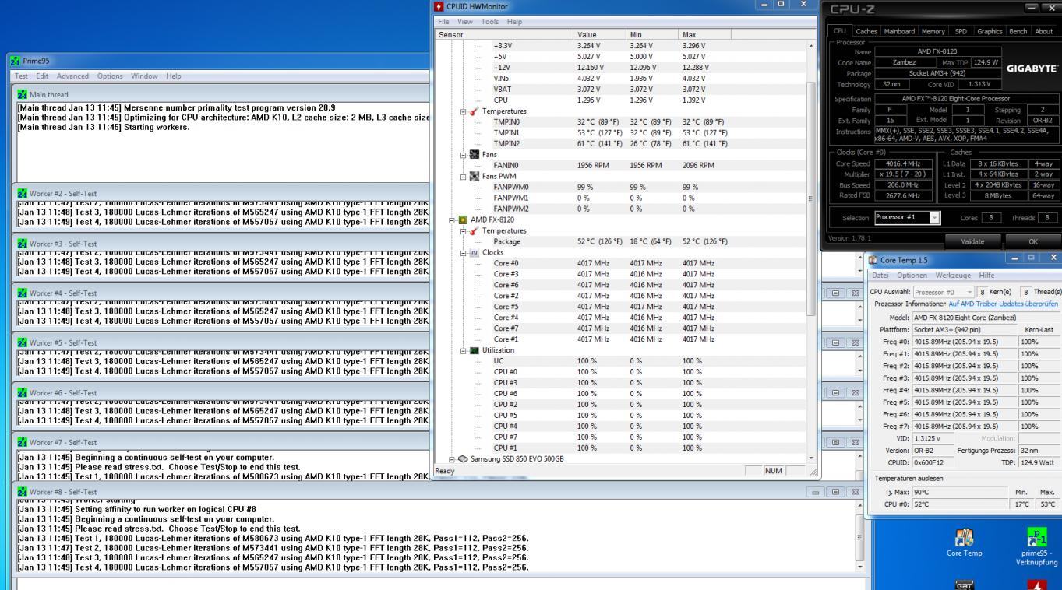The height and width of the screenshot is (590, 1062).
Task: Select the TMPIN2 row in HWMonitor
Action: [621, 144]
